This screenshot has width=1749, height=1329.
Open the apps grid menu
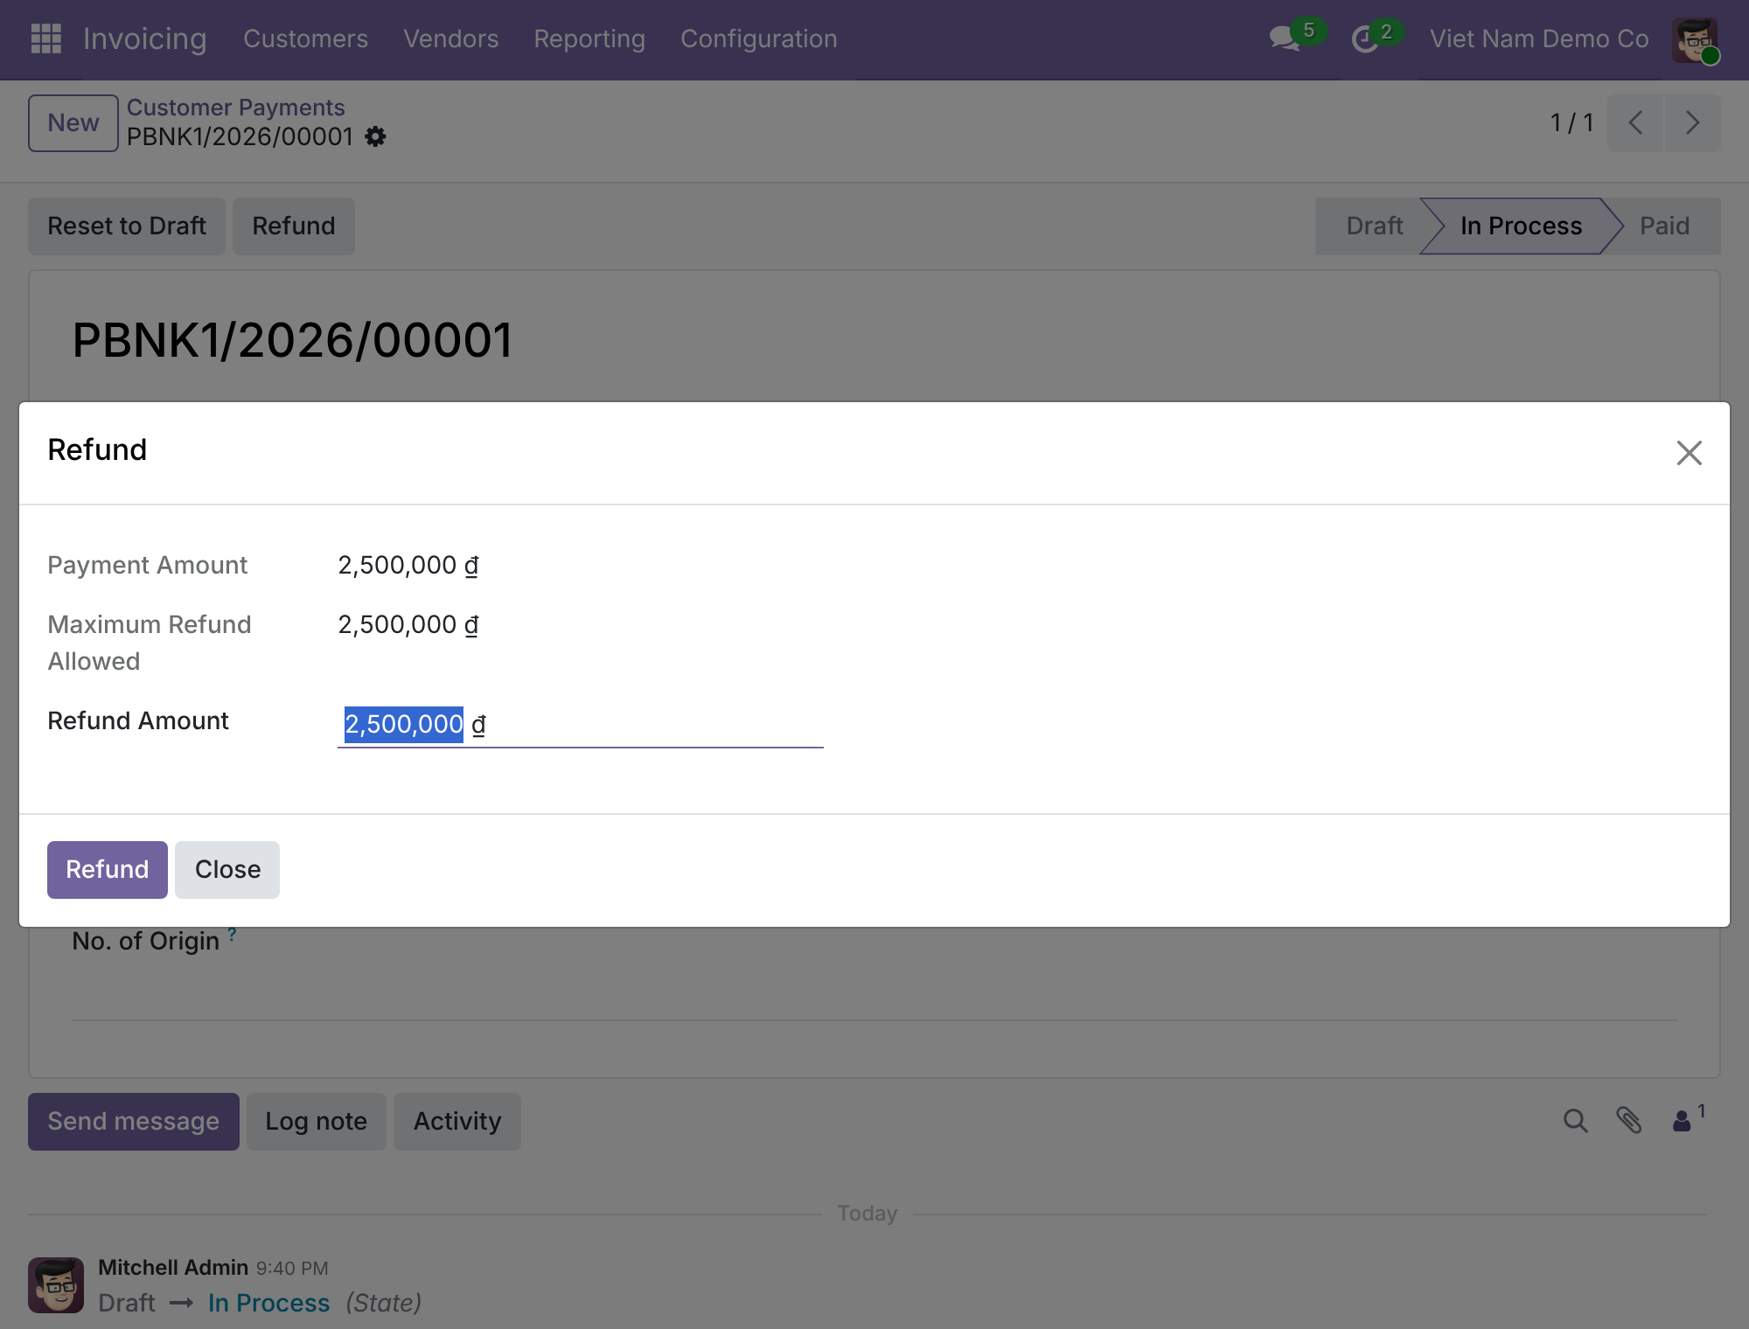(45, 38)
